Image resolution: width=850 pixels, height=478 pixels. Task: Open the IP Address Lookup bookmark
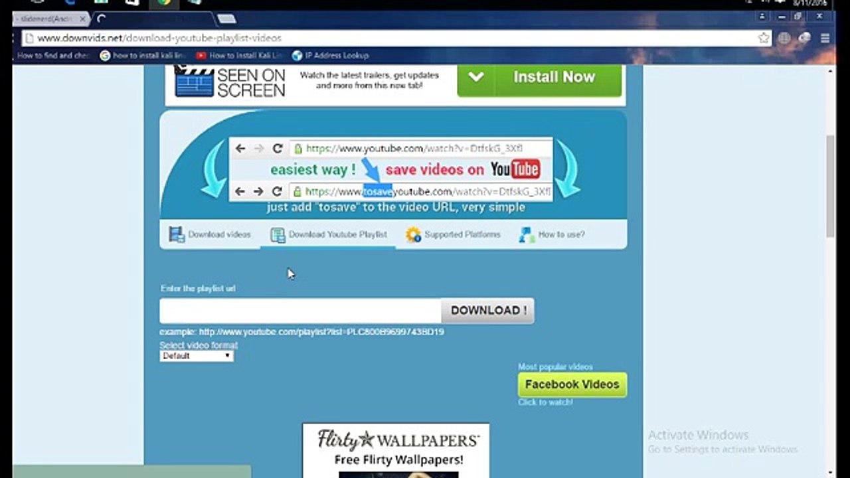tap(330, 56)
